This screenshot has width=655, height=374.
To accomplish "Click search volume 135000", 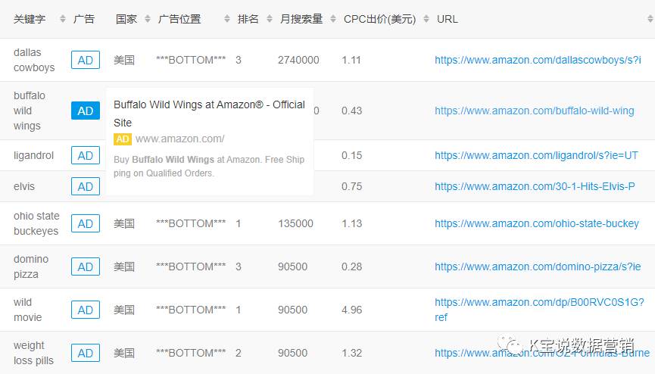I will [x=295, y=223].
